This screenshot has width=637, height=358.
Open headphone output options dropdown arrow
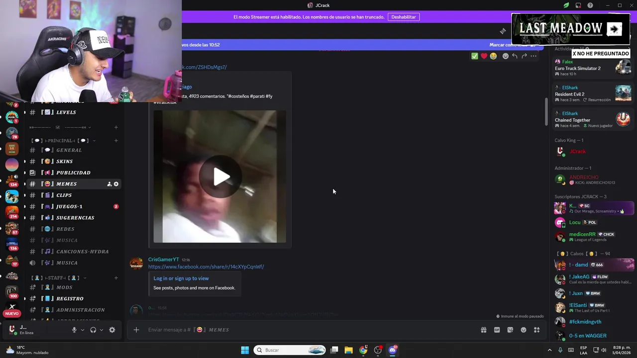point(102,330)
